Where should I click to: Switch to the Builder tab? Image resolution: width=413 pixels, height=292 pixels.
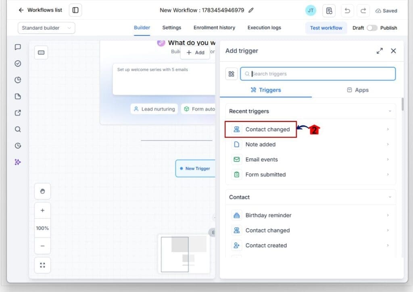click(142, 28)
